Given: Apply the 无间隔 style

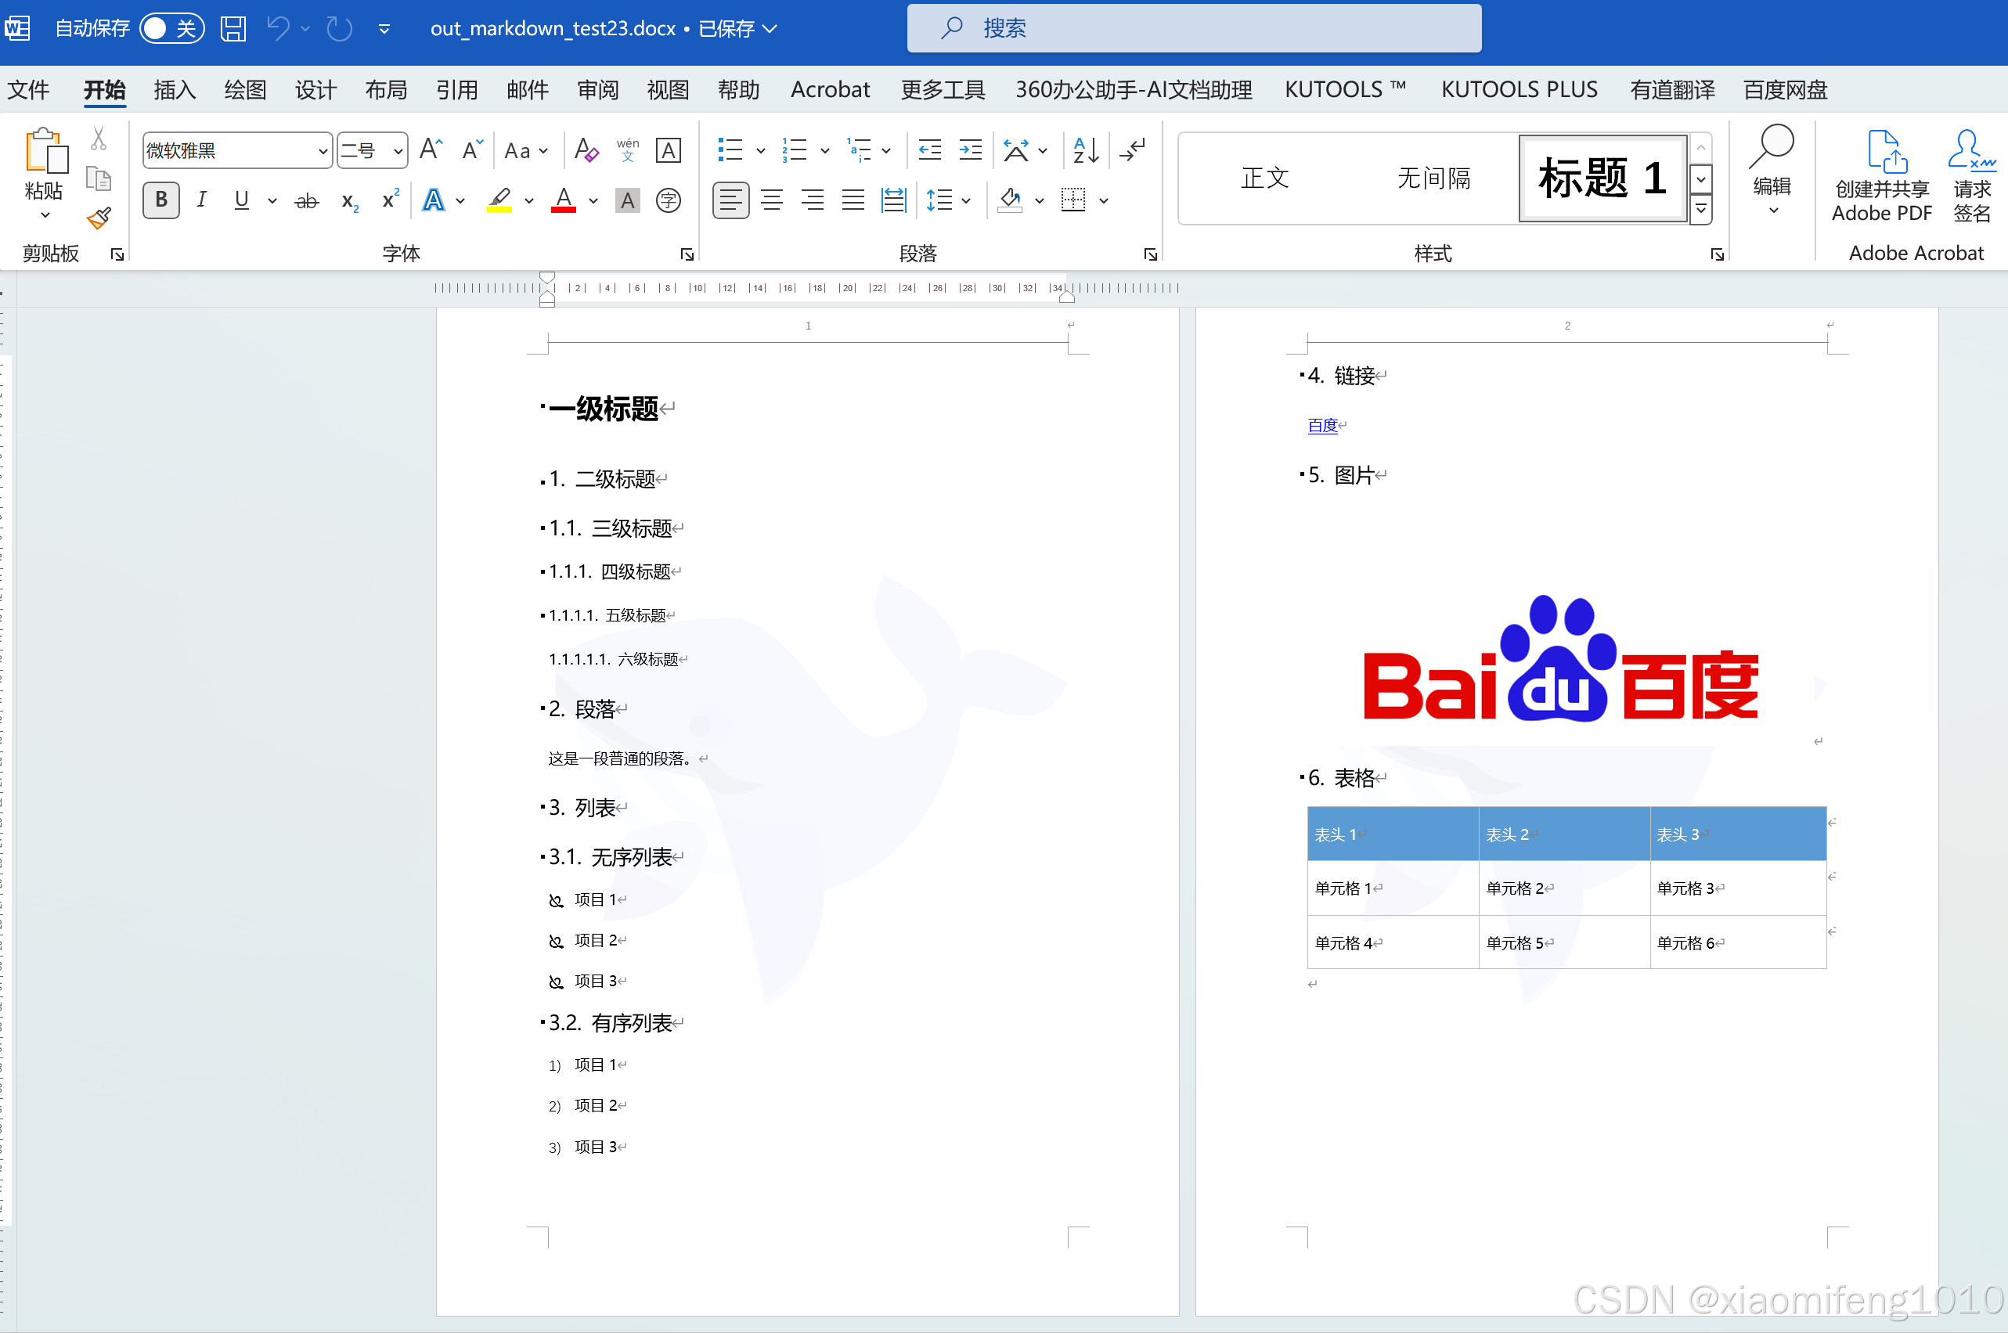Looking at the screenshot, I should coord(1433,178).
